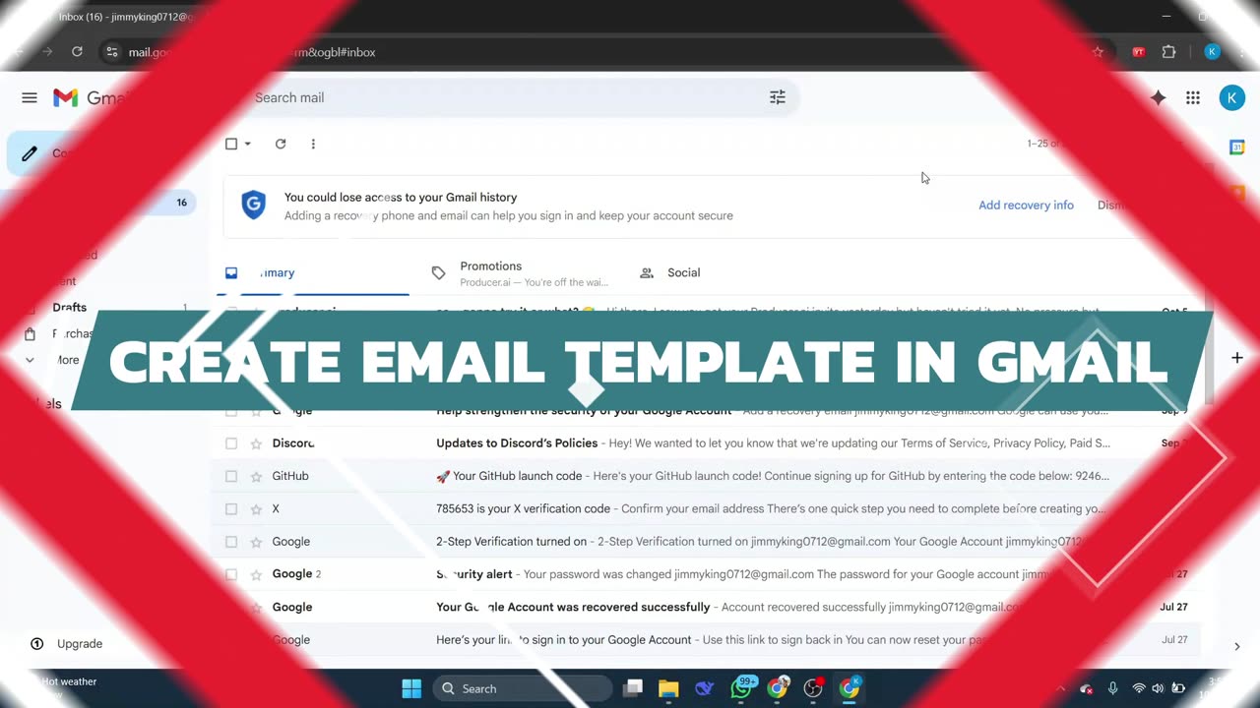Star the 2-Step Verification email
Screen dimensions: 1260x708
click(256, 542)
